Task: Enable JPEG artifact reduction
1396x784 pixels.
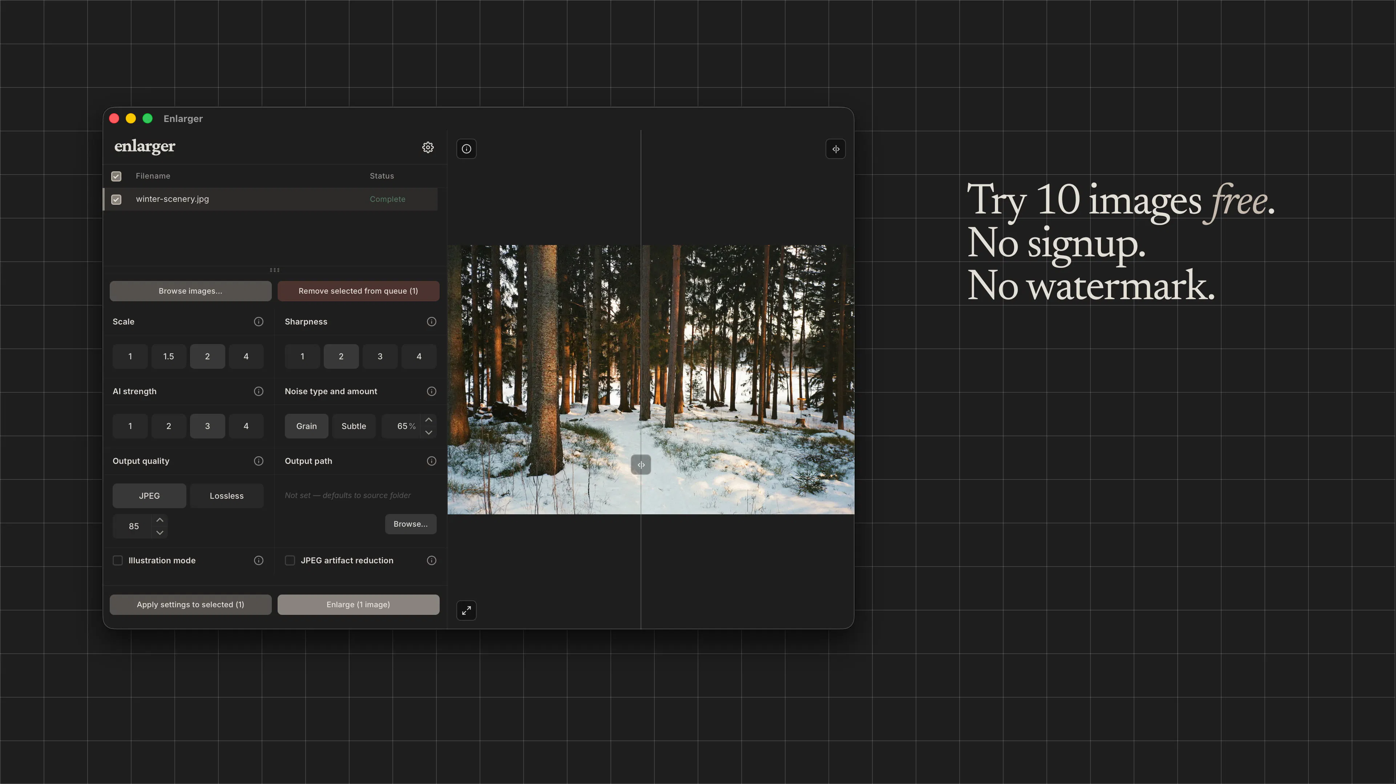Action: [290, 560]
